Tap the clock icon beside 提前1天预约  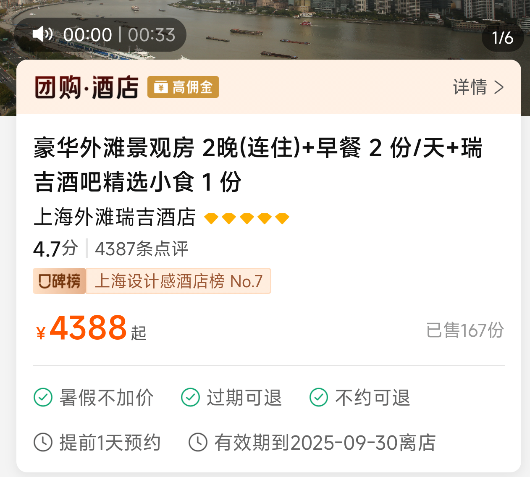pyautogui.click(x=43, y=442)
